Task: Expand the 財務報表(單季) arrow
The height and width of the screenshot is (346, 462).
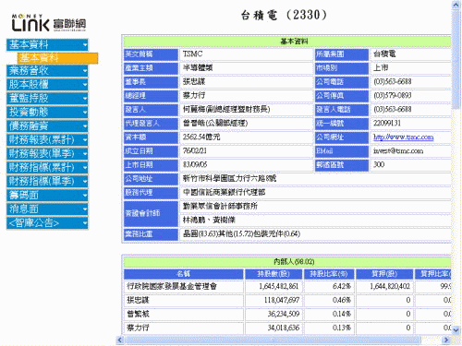Action: (x=85, y=154)
